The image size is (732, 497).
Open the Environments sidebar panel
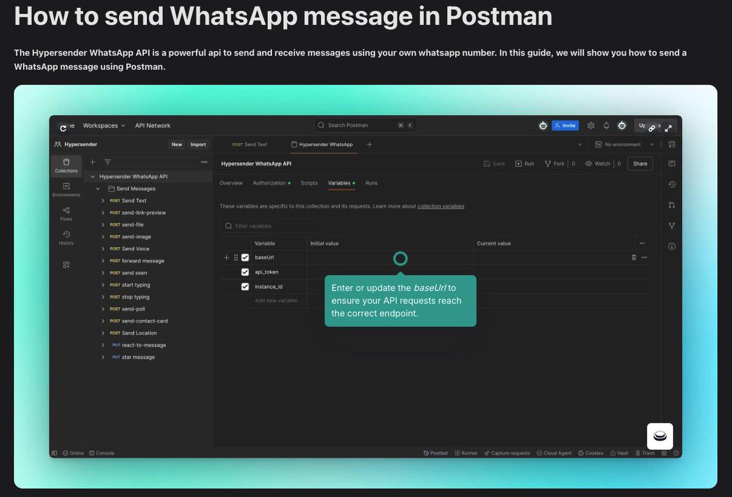point(66,189)
